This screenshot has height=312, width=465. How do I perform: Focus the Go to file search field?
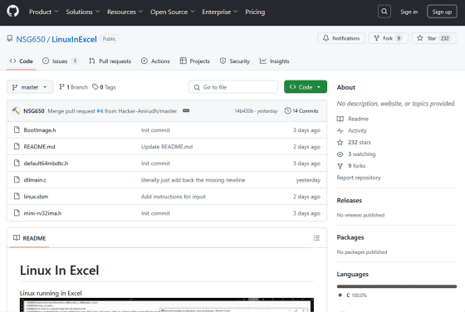coord(233,87)
